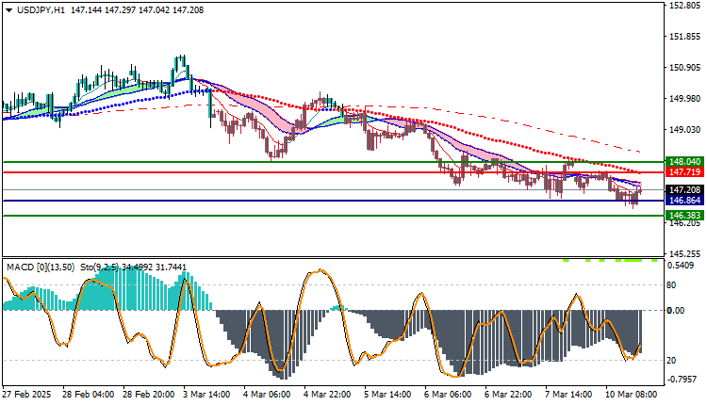Select the 10 Mar 08:00 time label
Viewport: 707px width, 405px height.
(631, 395)
